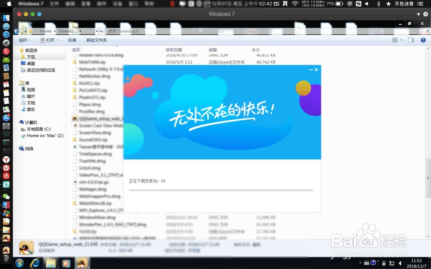Image resolution: width=431 pixels, height=269 pixels.
Task: Open Parallels gear settings icon
Action: [426, 14]
